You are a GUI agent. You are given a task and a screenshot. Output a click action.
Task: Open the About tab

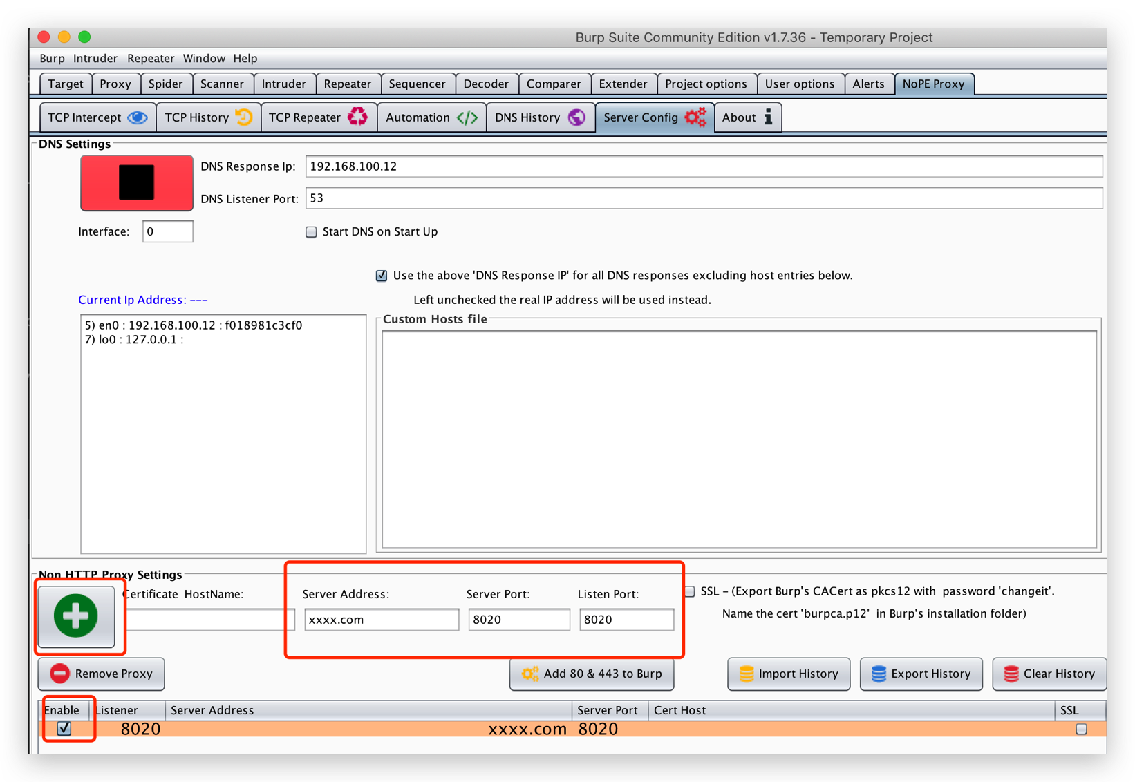coord(748,117)
